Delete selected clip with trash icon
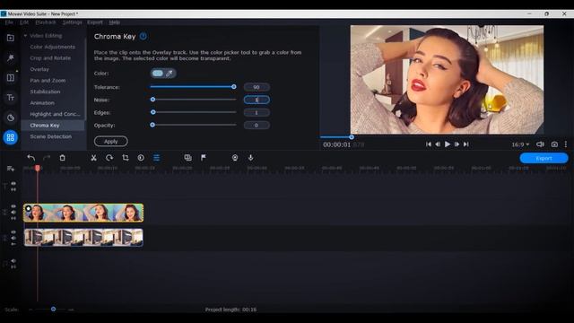Viewport: 574px width, 323px height. tap(62, 158)
